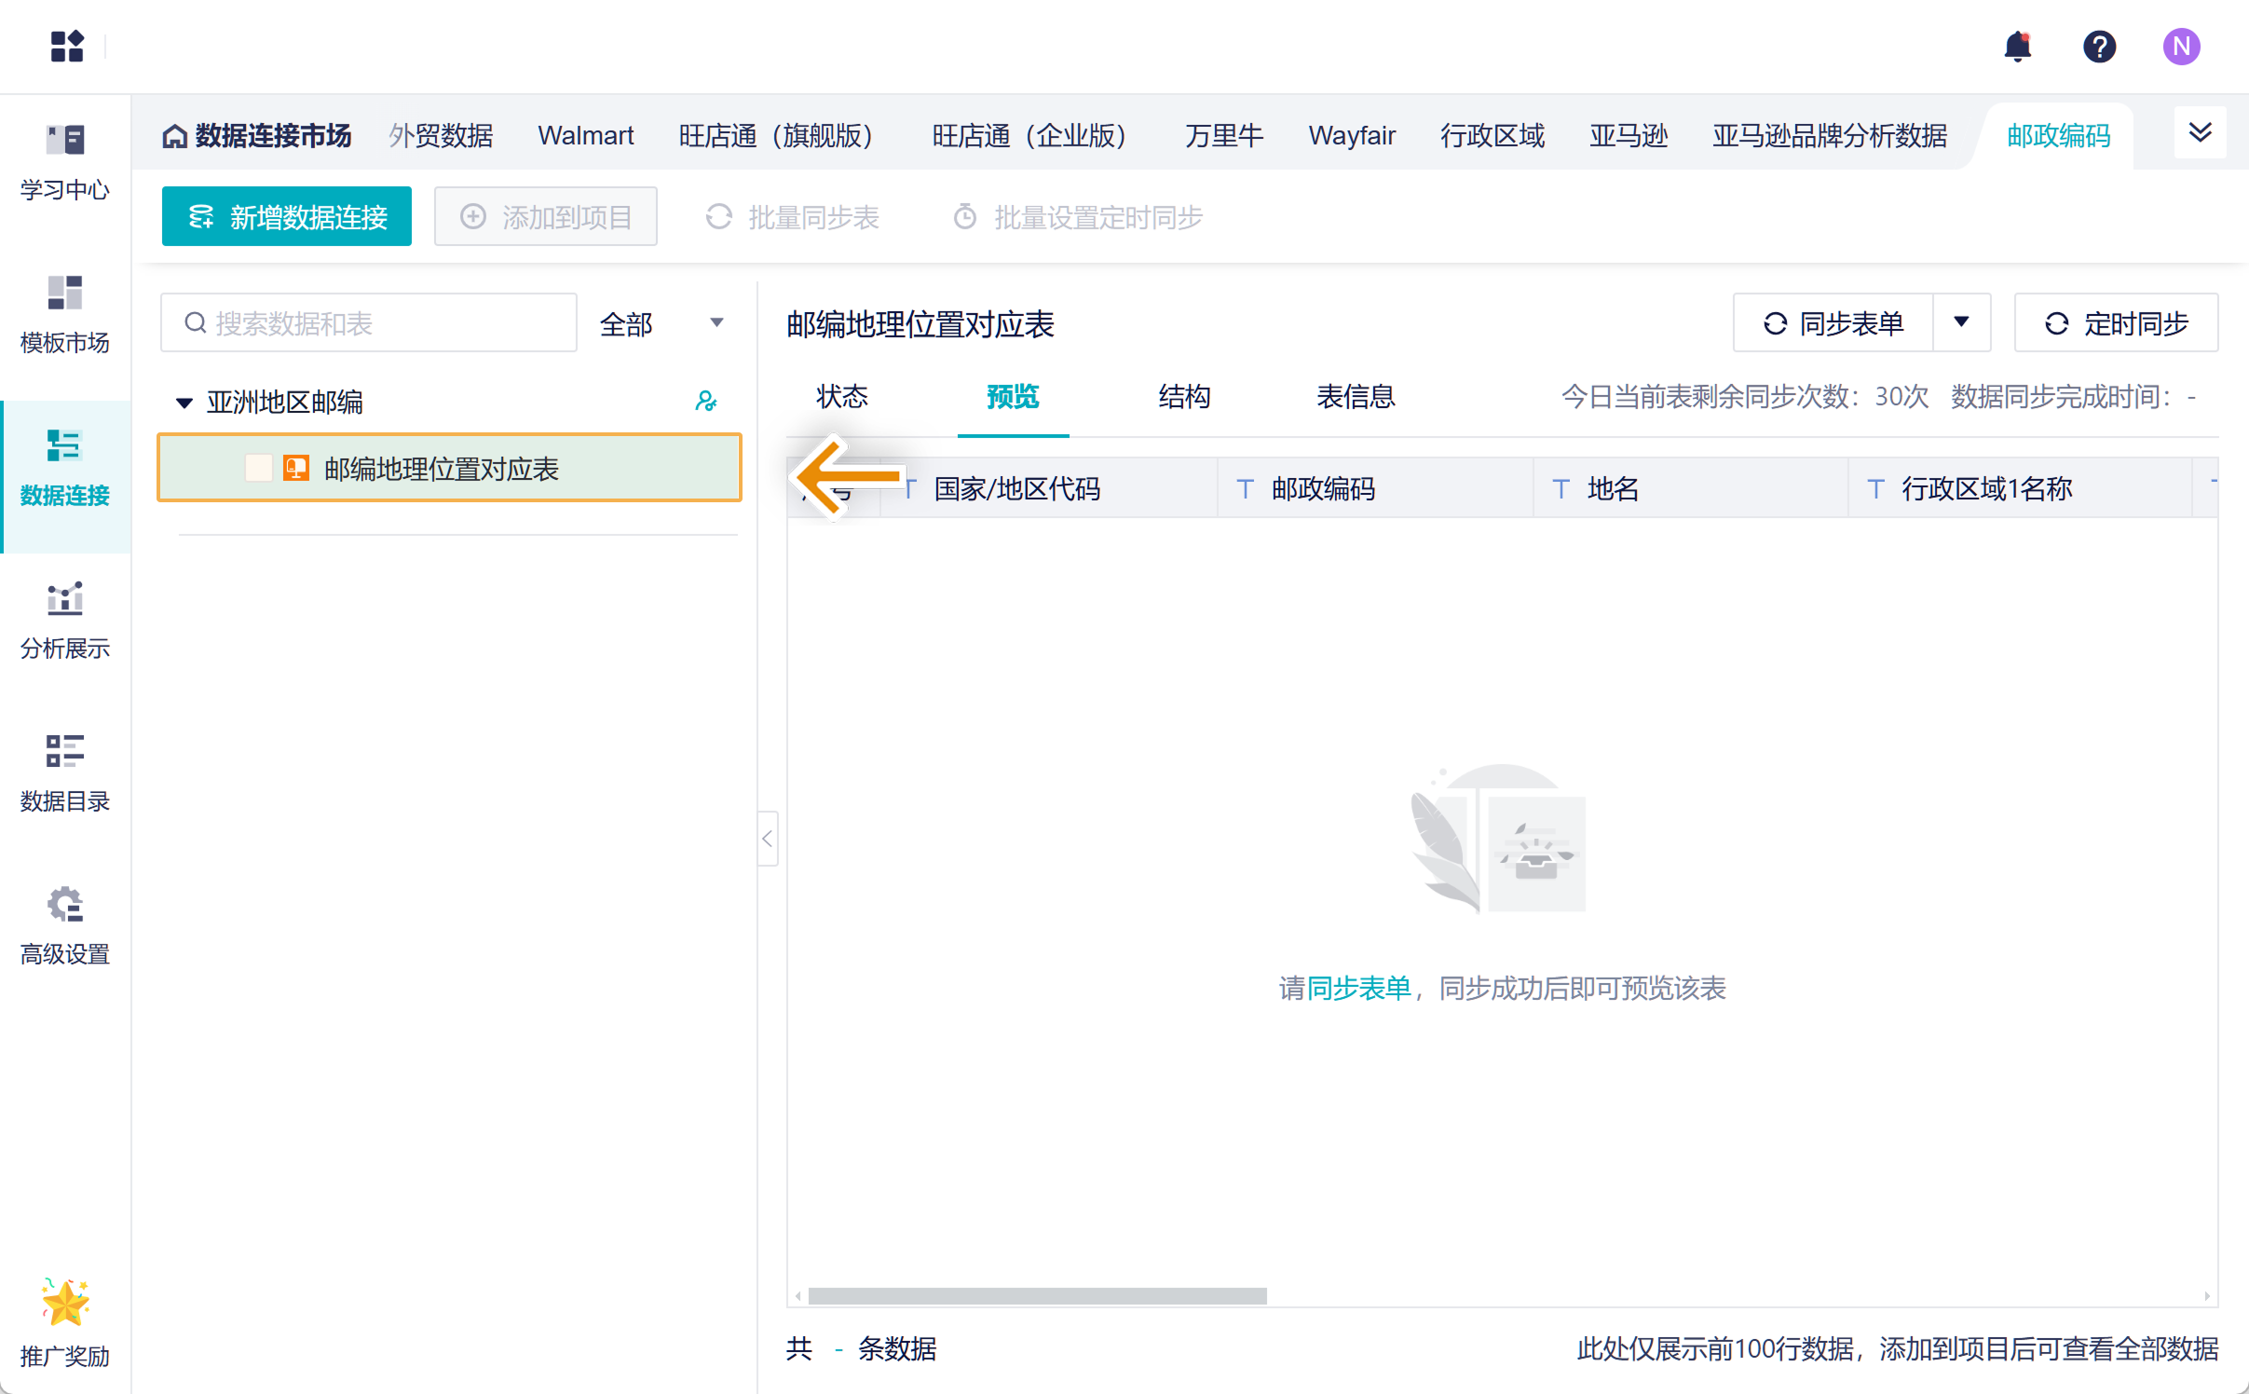Image resolution: width=2249 pixels, height=1394 pixels.
Task: Go to 模板市场 sidebar icon
Action: click(64, 315)
